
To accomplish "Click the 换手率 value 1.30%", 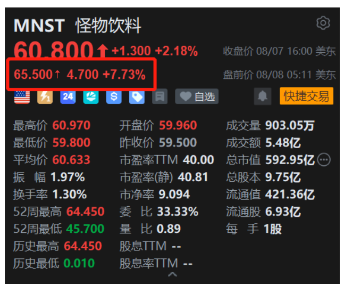I will coord(70,194).
